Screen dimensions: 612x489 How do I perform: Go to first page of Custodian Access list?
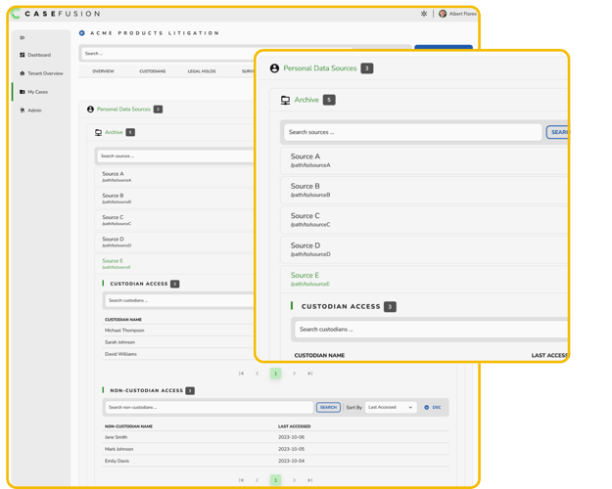pos(241,374)
